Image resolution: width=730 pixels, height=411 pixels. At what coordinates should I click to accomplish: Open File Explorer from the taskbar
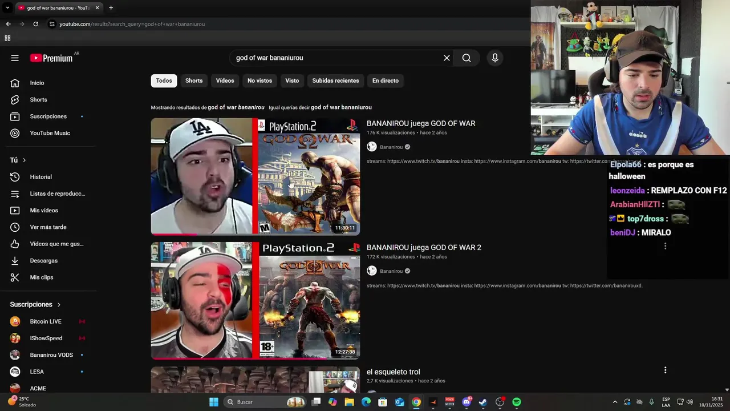coord(349,402)
